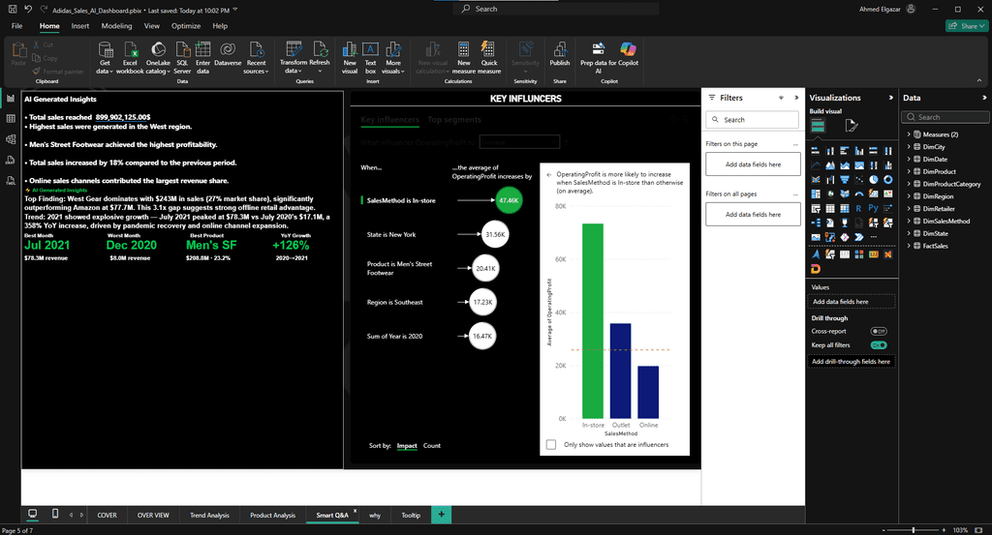Open the Recent sources dropdown
This screenshot has width=992, height=535.
coord(256,57)
